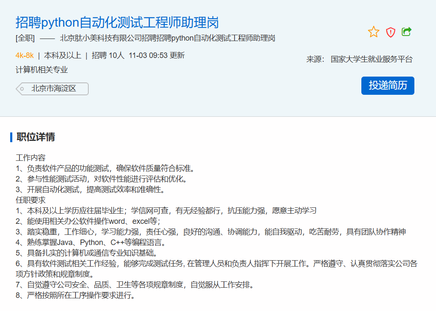Viewport: 436px width, 311px height.
Task: Click the green share arrow icon
Action: [x=407, y=32]
